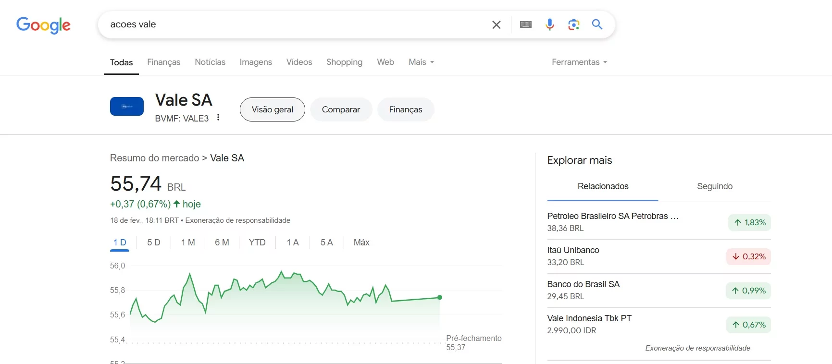Clear the search box text

(x=497, y=24)
